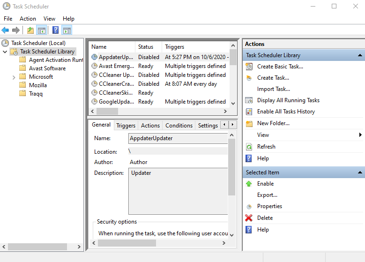Click Enable All Tasks History link

(x=286, y=112)
